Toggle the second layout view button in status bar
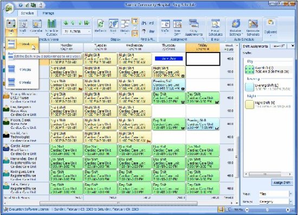The width and height of the screenshot is (298, 215). pos(228,210)
